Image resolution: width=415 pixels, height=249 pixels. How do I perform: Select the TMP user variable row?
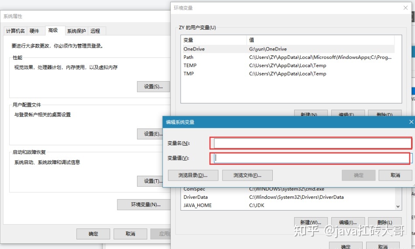(288, 74)
